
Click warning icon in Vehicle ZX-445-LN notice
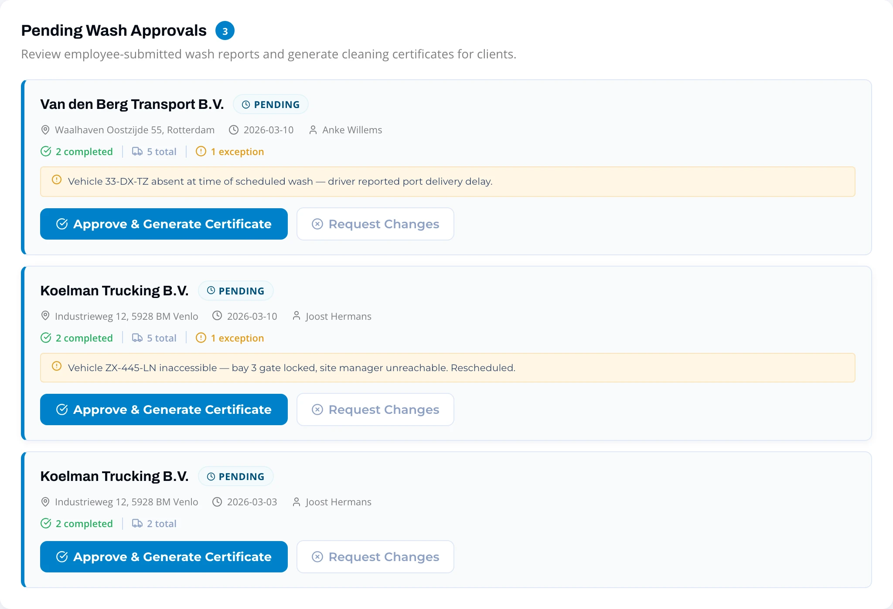[57, 366]
